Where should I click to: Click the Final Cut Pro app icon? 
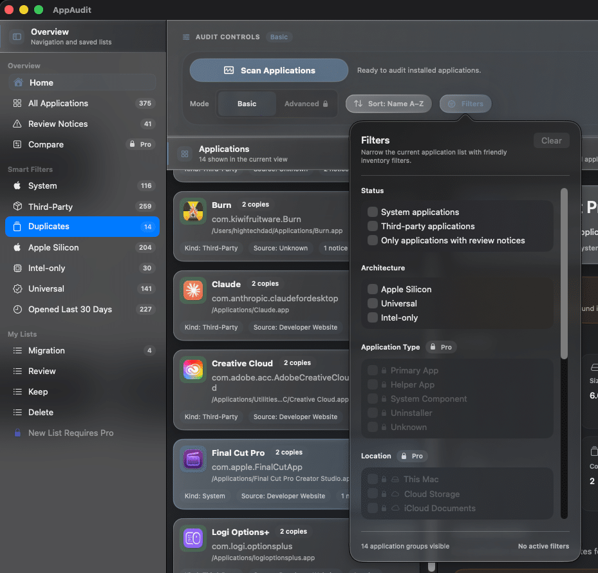pos(193,459)
